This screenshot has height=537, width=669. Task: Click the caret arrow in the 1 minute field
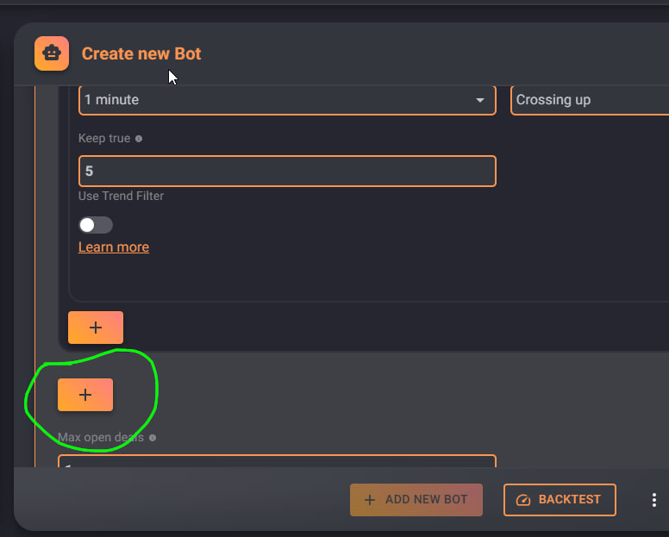pos(480,100)
